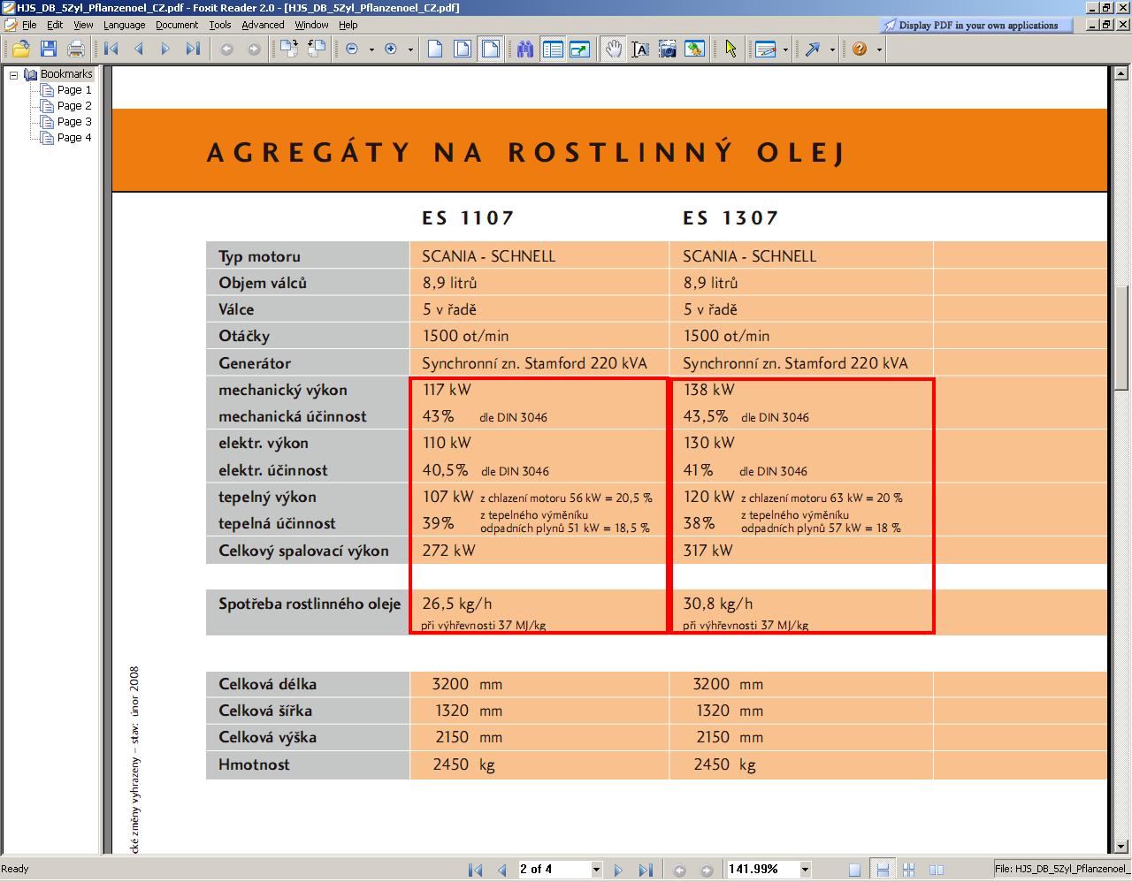The width and height of the screenshot is (1132, 882).
Task: Open the Document menu
Action: pos(177,25)
